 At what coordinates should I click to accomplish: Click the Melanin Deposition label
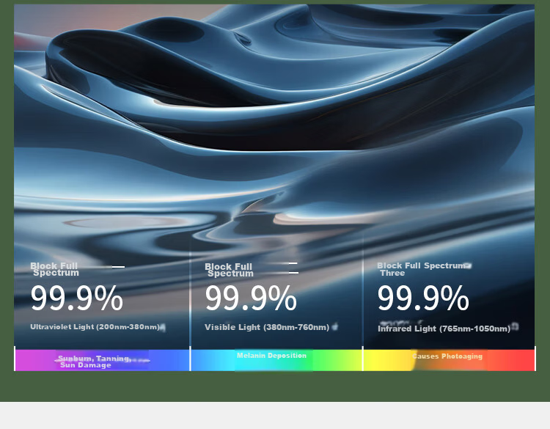point(271,356)
